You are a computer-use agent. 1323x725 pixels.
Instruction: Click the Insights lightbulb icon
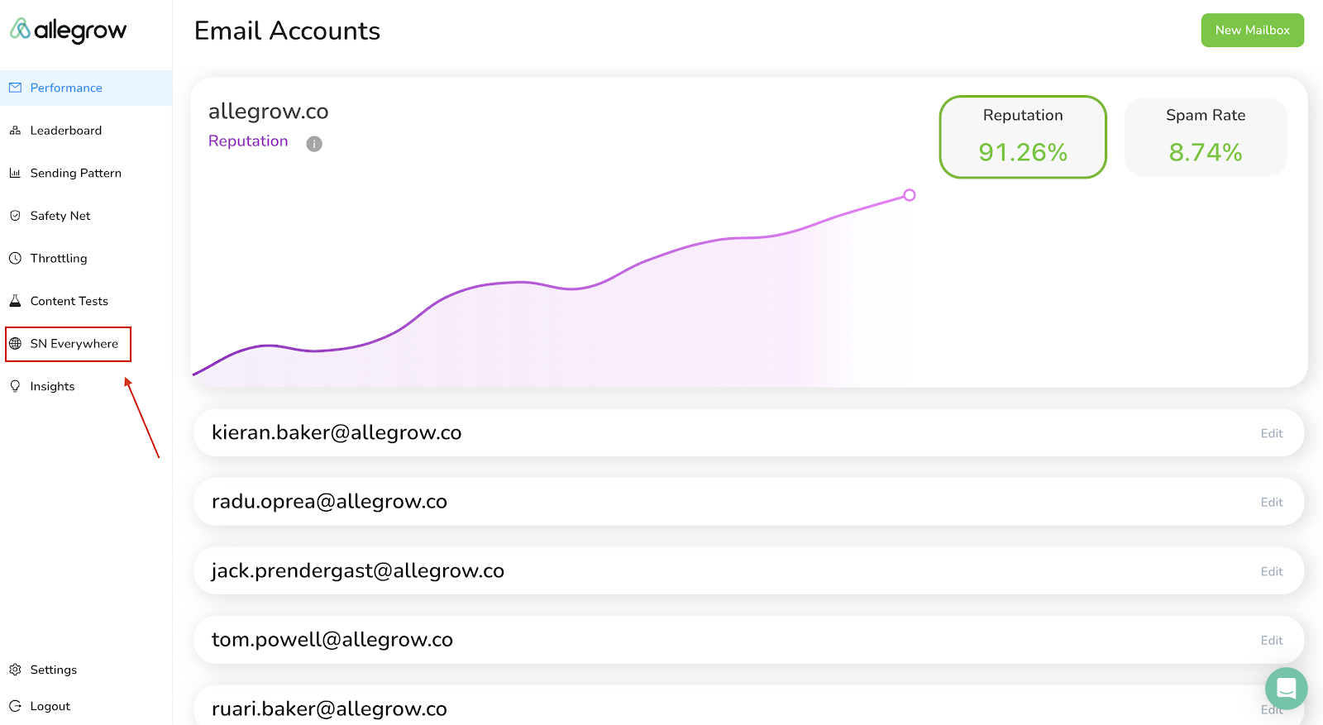point(15,386)
